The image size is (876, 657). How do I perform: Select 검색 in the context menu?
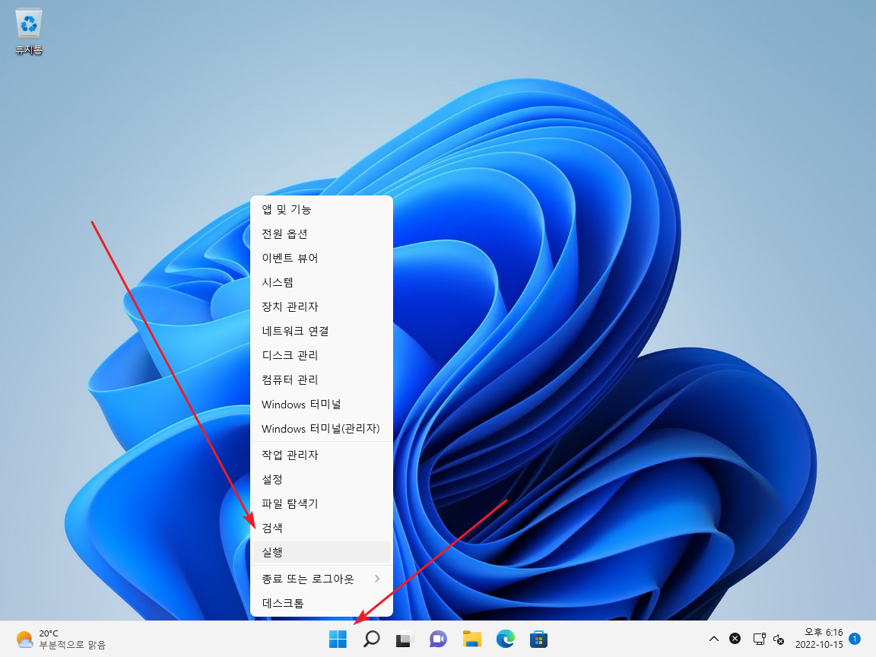tap(321, 528)
